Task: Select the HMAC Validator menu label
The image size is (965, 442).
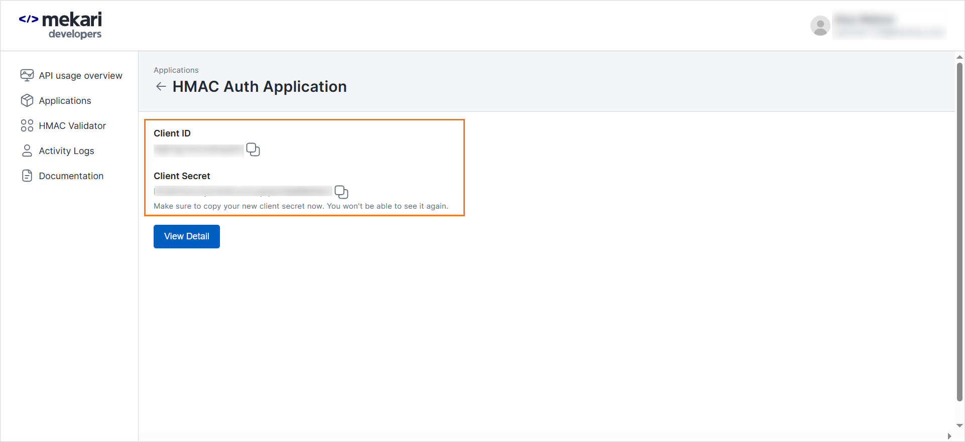Action: [72, 126]
